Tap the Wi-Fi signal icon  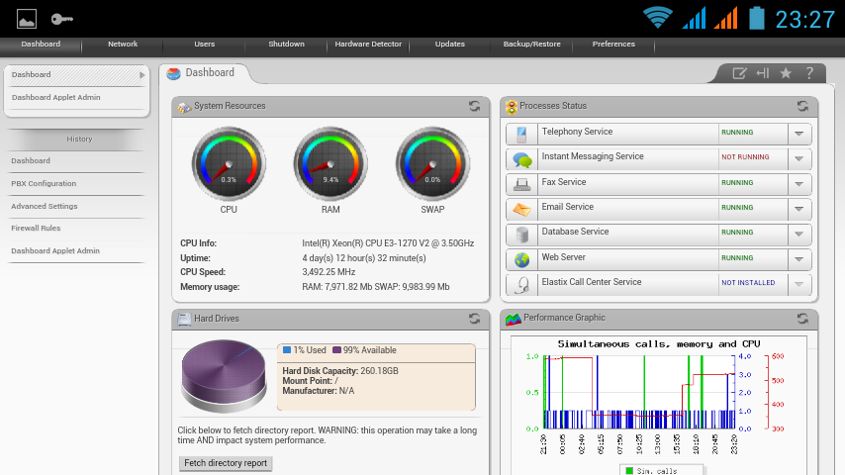pos(657,18)
